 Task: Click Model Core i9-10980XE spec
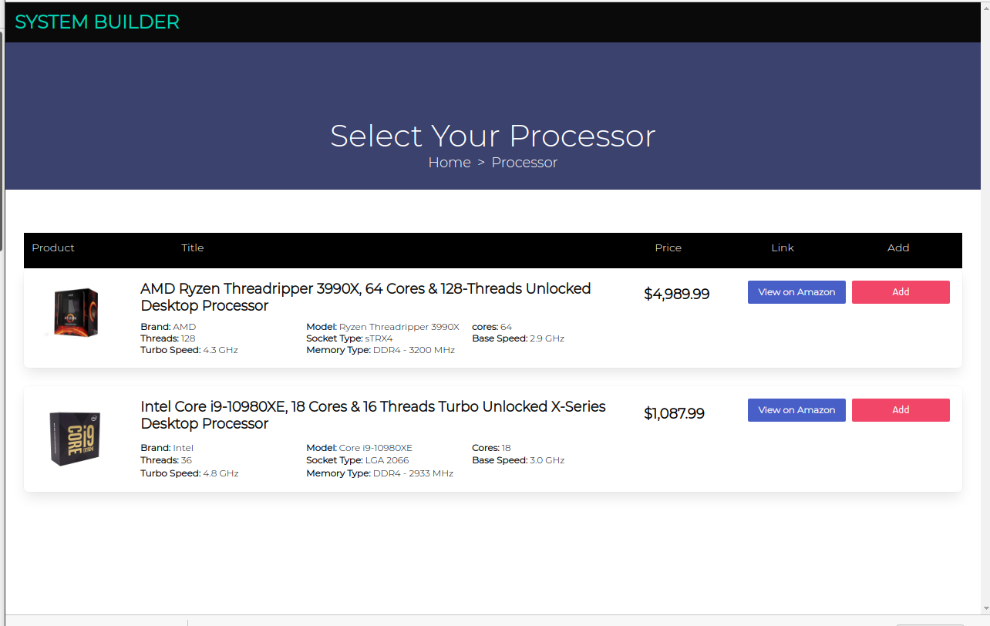(x=359, y=448)
